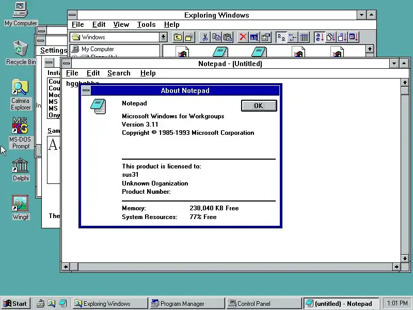413x310 pixels.
Task: Click the Rename (a.b) toolbar icon
Action: [254, 37]
